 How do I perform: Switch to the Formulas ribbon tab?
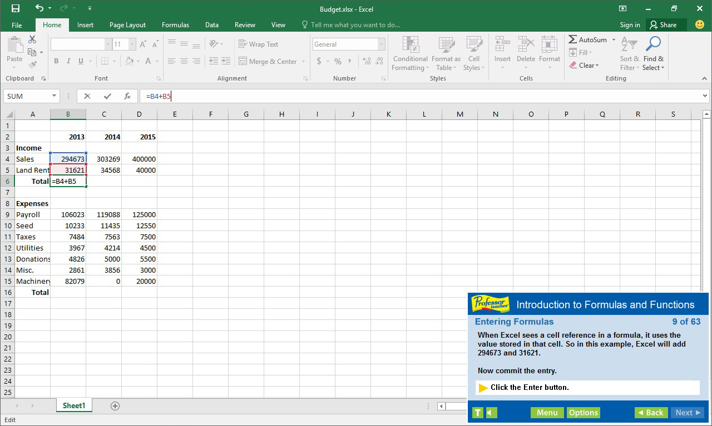coord(175,24)
